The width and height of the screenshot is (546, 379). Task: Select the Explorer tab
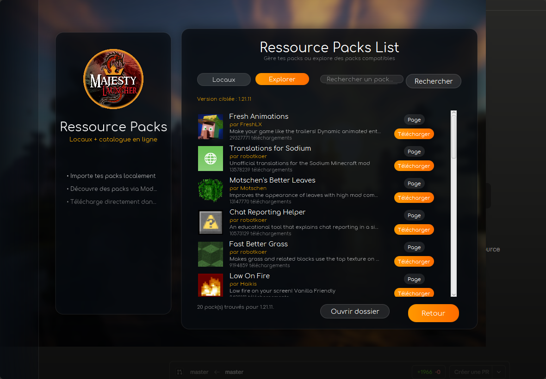pos(282,79)
